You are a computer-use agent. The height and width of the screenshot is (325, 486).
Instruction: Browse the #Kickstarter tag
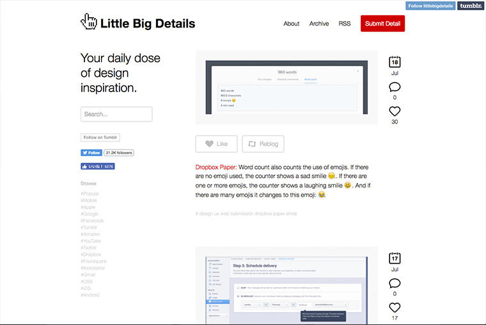[x=93, y=268]
